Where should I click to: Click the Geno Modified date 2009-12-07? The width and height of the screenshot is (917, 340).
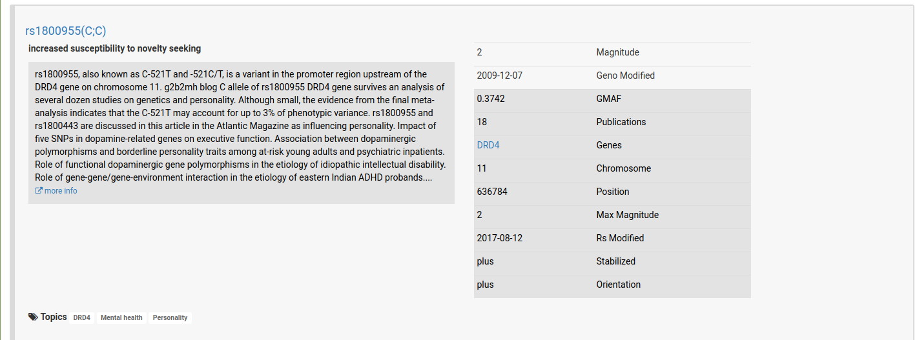(500, 75)
